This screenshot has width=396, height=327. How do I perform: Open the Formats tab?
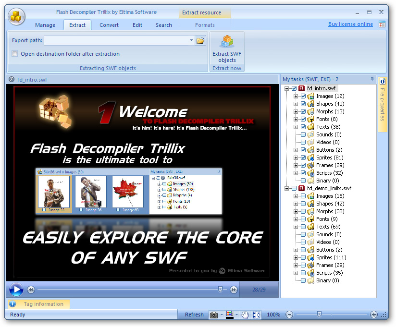[205, 25]
